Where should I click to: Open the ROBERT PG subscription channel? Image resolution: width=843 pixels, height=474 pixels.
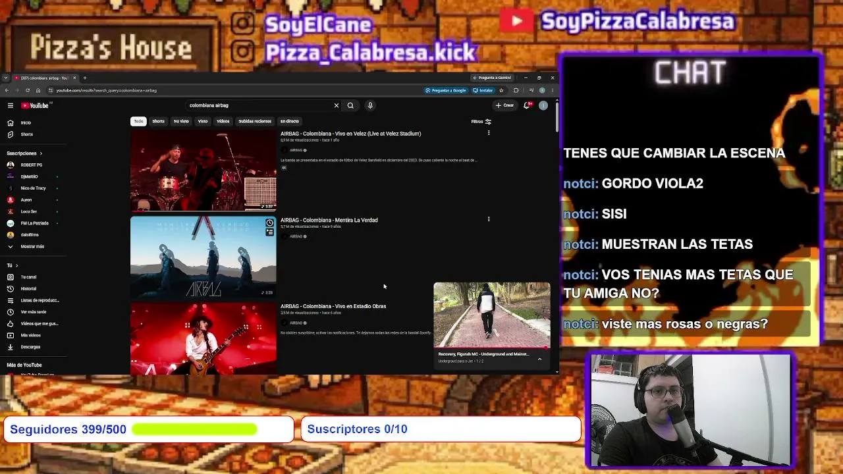[x=31, y=165]
